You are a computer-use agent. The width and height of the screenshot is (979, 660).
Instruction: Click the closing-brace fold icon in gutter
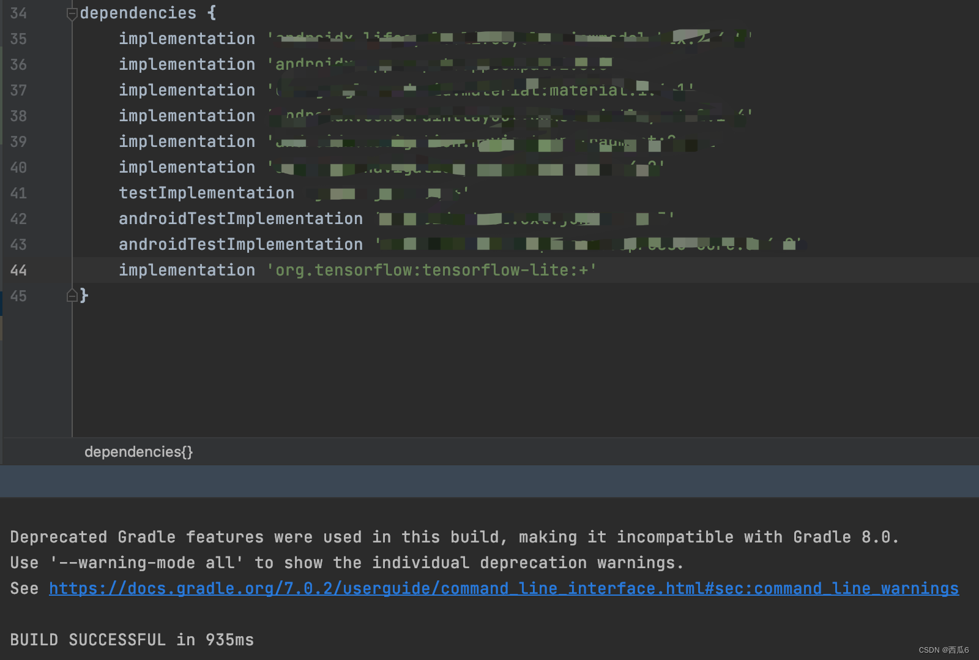tap(72, 296)
